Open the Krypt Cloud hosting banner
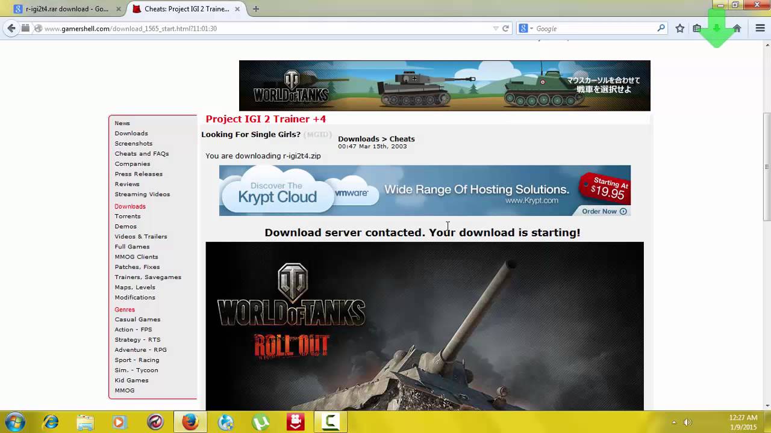The height and width of the screenshot is (433, 771). (x=425, y=191)
